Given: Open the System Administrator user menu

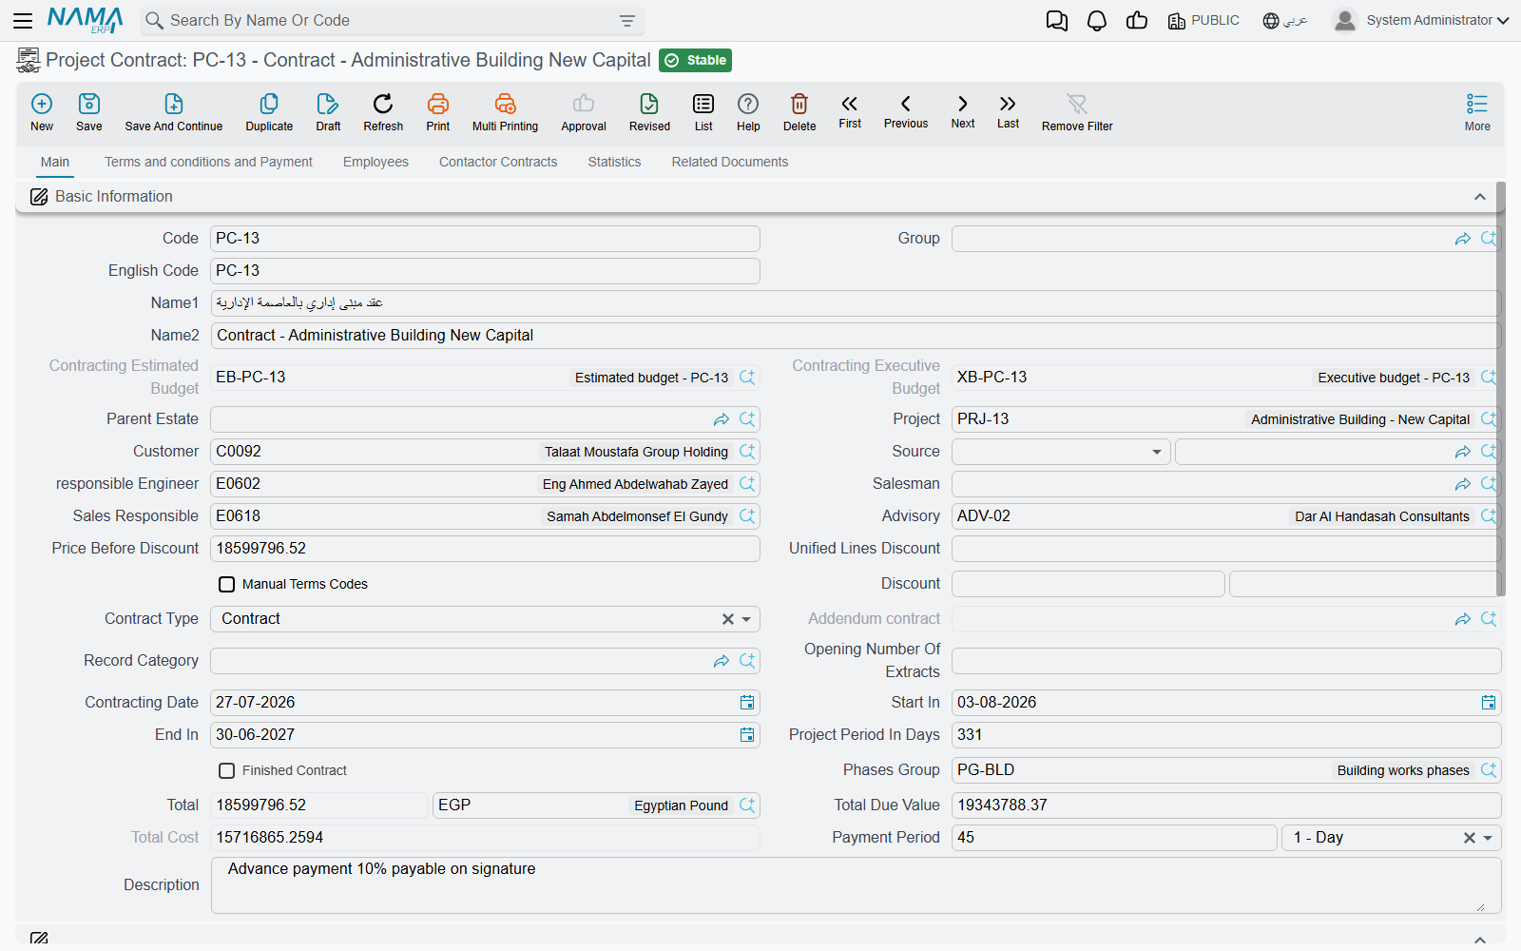Looking at the screenshot, I should 1421,20.
